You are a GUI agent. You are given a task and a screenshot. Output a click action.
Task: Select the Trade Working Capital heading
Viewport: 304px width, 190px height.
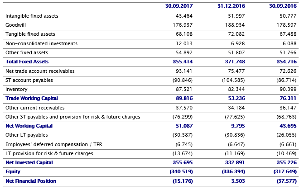(32, 98)
